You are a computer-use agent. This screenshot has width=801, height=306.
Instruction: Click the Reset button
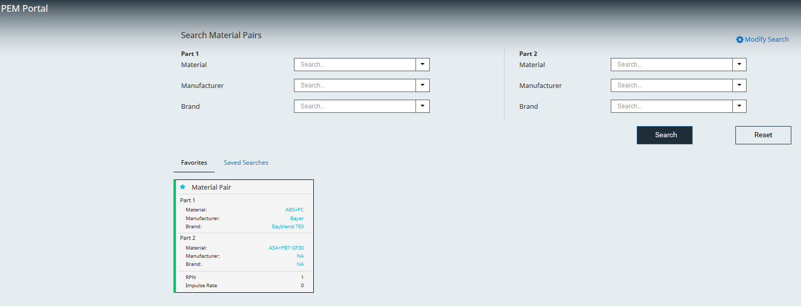coord(763,135)
